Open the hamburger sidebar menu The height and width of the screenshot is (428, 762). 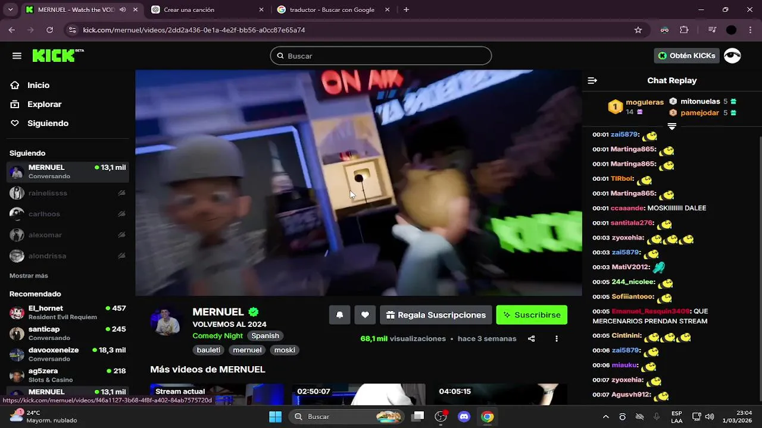pos(17,56)
